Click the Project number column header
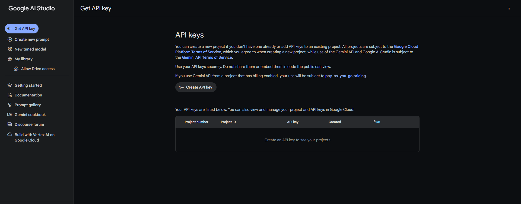 point(196,122)
